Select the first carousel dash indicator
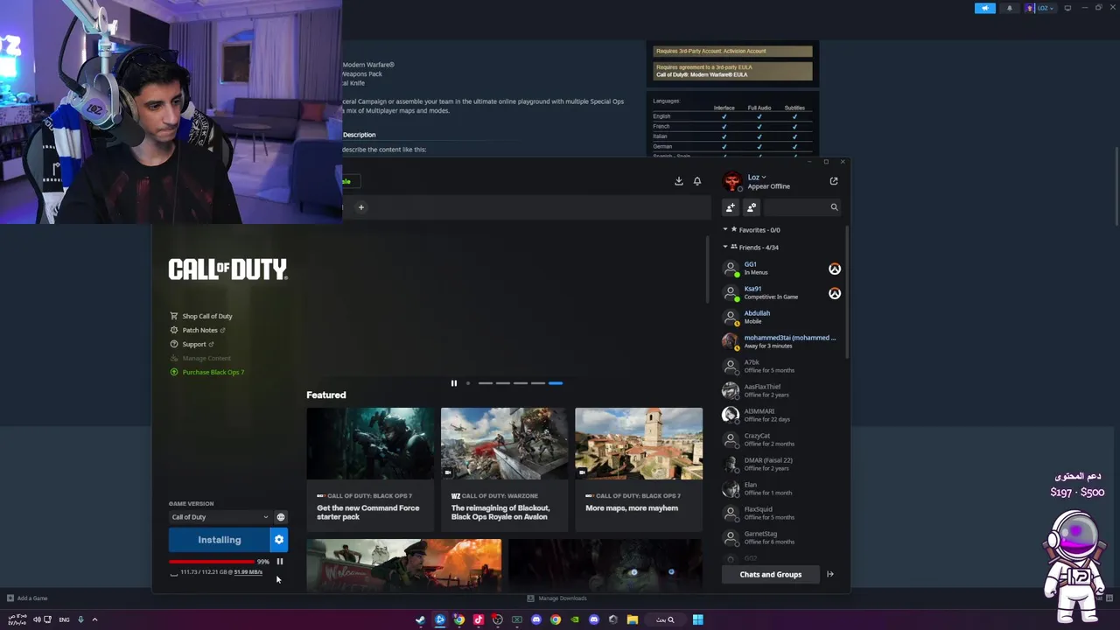1120x630 pixels. tap(486, 383)
